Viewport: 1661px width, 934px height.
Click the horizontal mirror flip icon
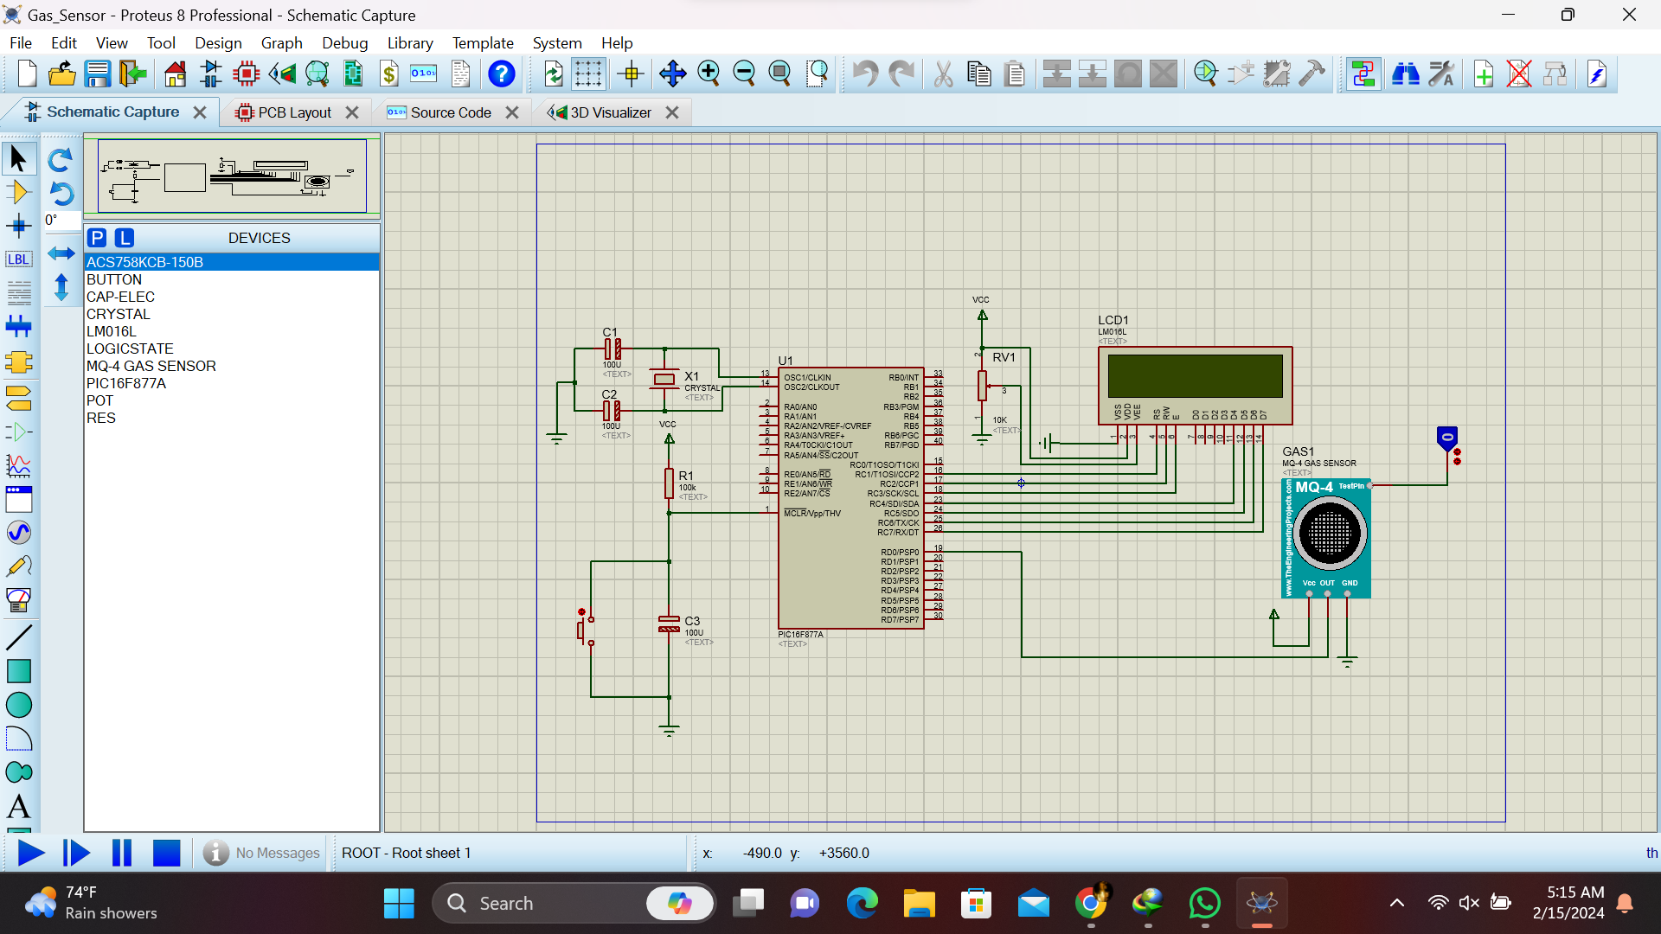61,253
